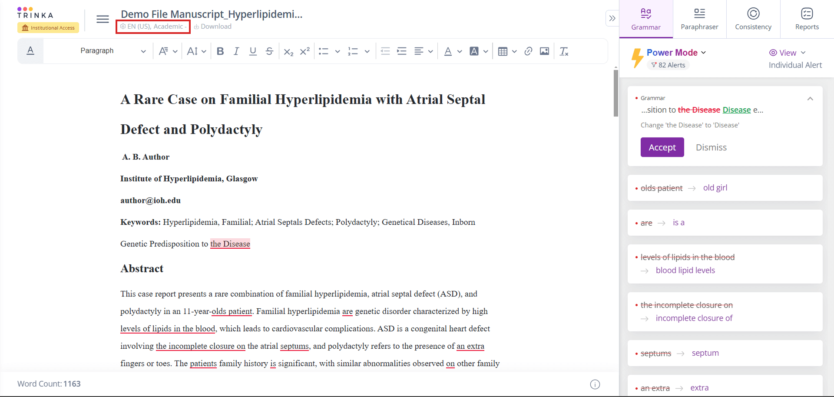Select the 'blood lipid levels' suggestion card
The image size is (834, 397).
point(725,264)
